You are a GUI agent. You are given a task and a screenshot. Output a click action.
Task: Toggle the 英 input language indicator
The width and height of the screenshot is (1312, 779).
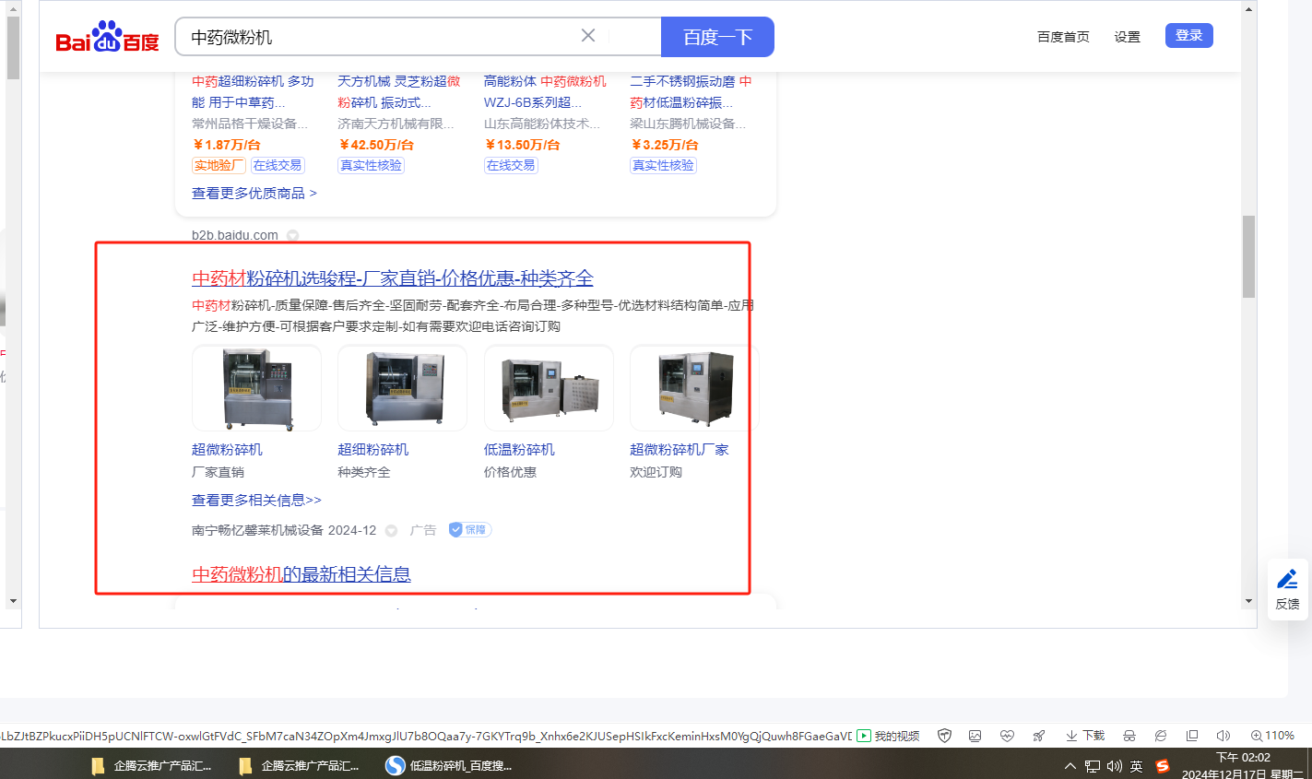point(1137,766)
